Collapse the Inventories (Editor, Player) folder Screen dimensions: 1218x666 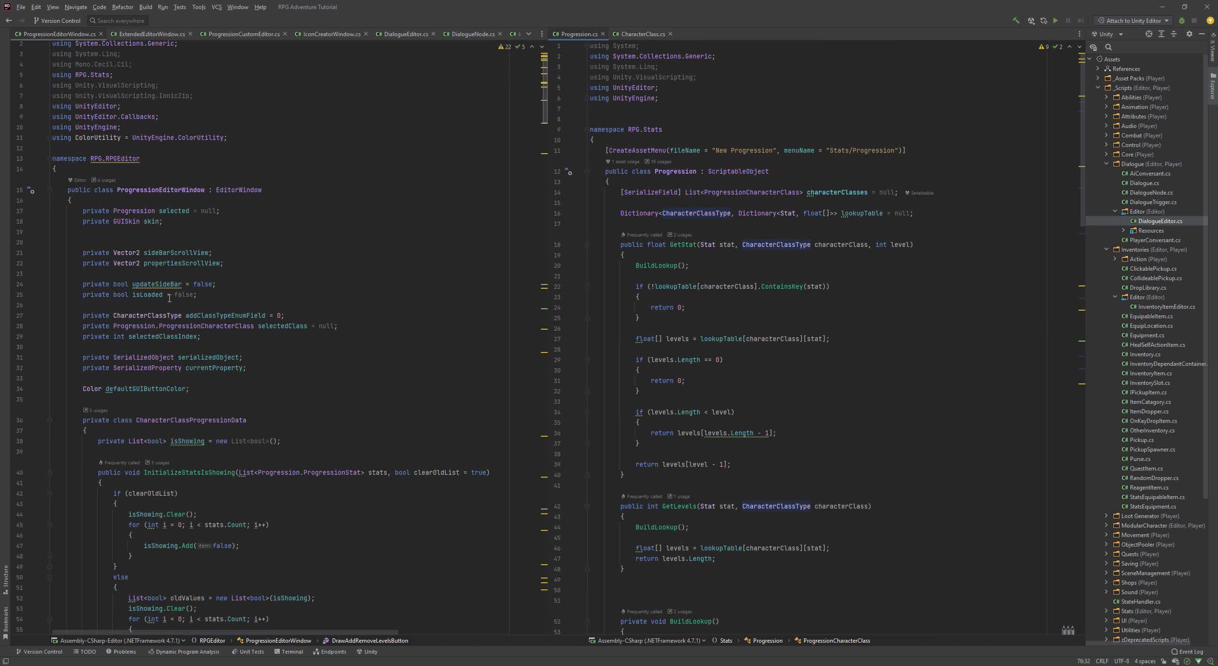tap(1106, 249)
